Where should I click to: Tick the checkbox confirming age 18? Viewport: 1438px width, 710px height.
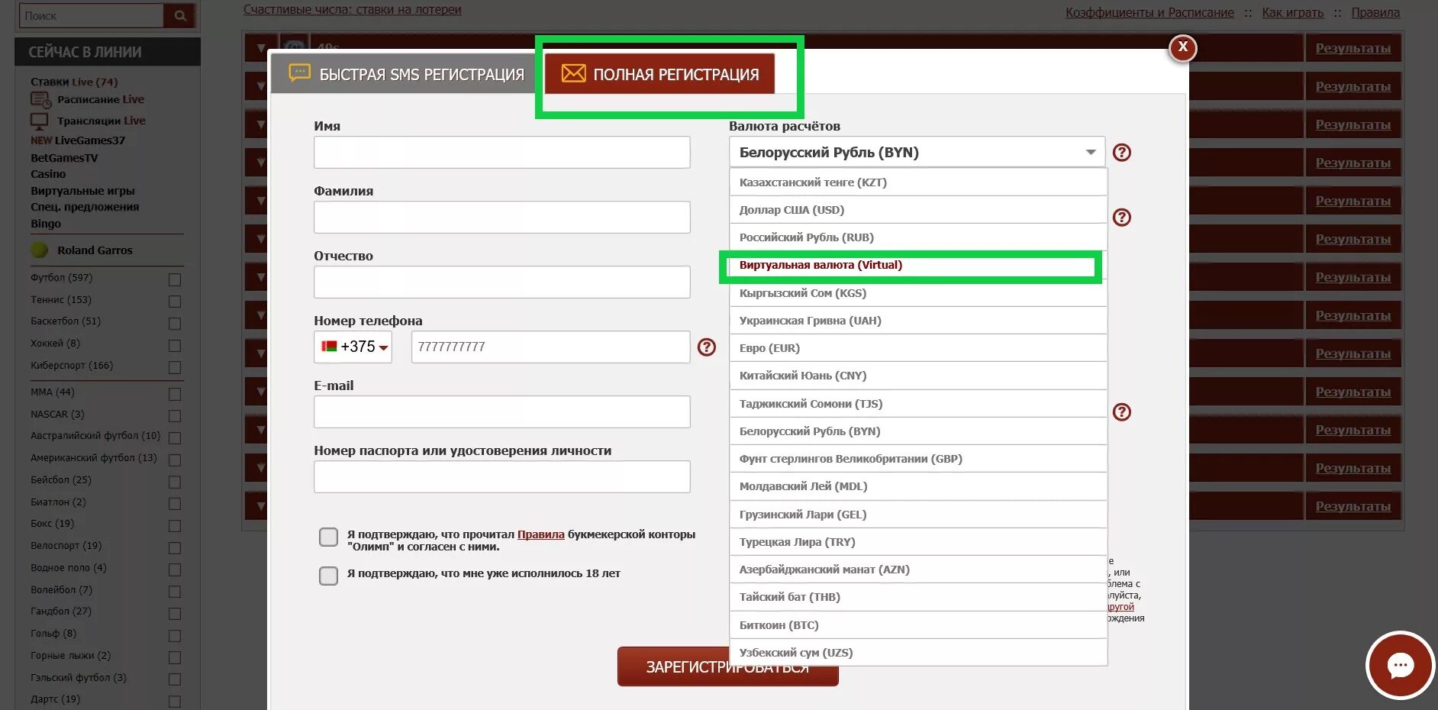click(328, 576)
